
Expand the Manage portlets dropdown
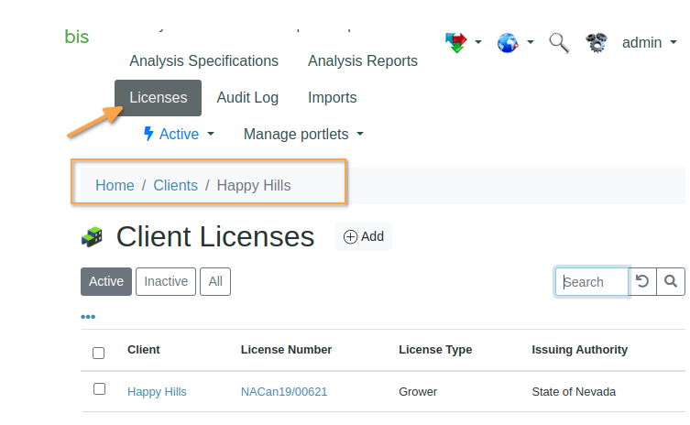coord(303,134)
